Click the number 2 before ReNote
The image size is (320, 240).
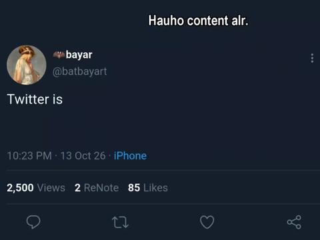77,188
